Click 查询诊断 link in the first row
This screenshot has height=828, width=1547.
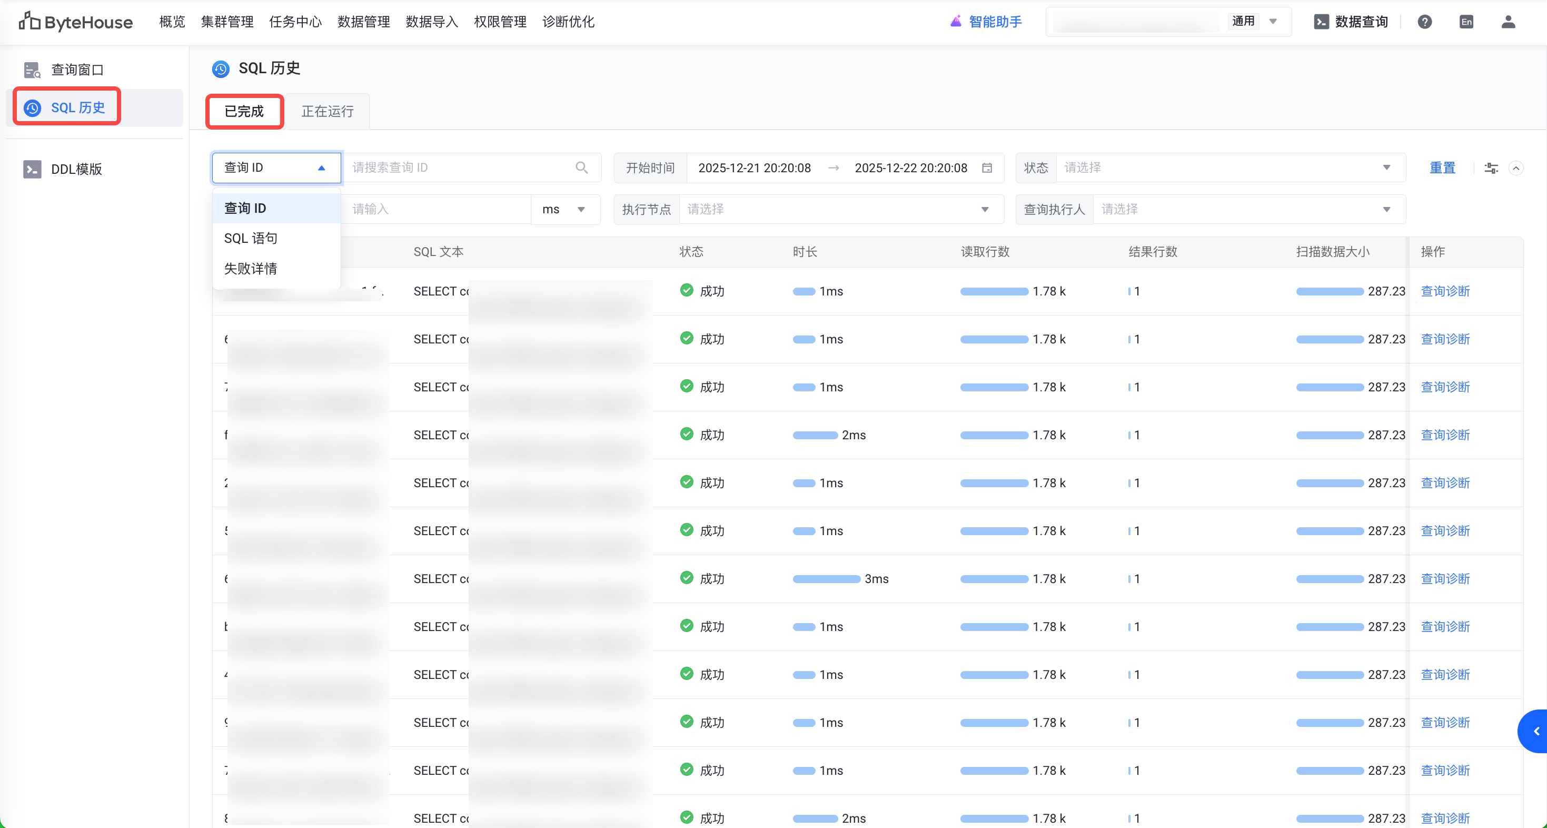[x=1445, y=291]
